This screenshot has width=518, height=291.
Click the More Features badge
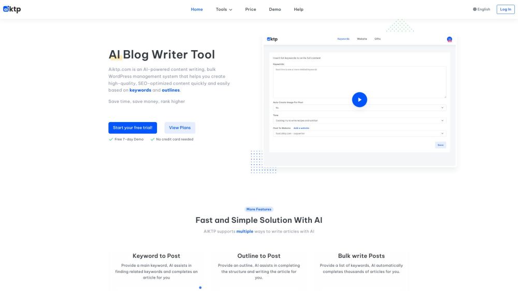(259, 209)
